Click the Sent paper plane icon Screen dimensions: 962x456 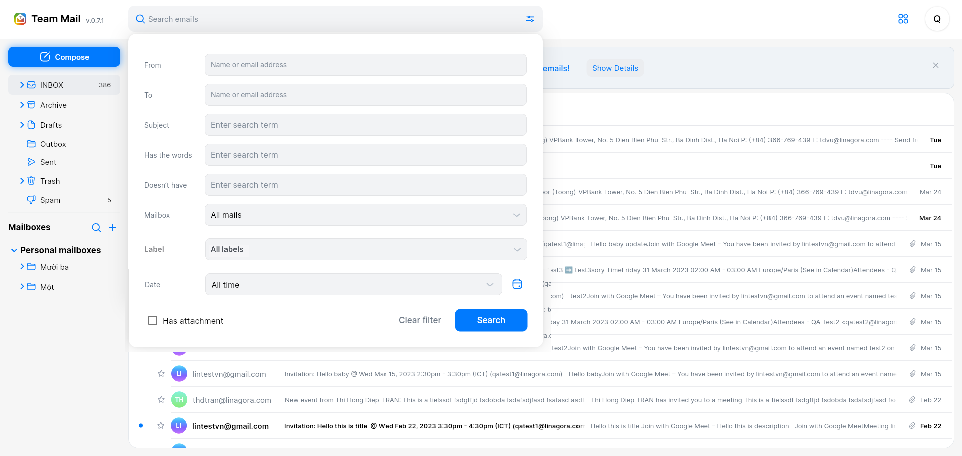[x=31, y=162]
